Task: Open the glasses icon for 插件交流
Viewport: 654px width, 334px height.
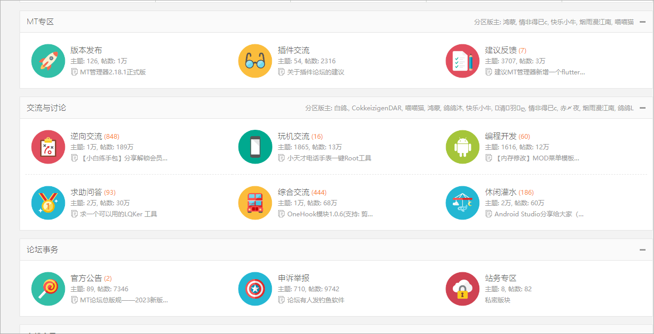Action: pos(255,61)
